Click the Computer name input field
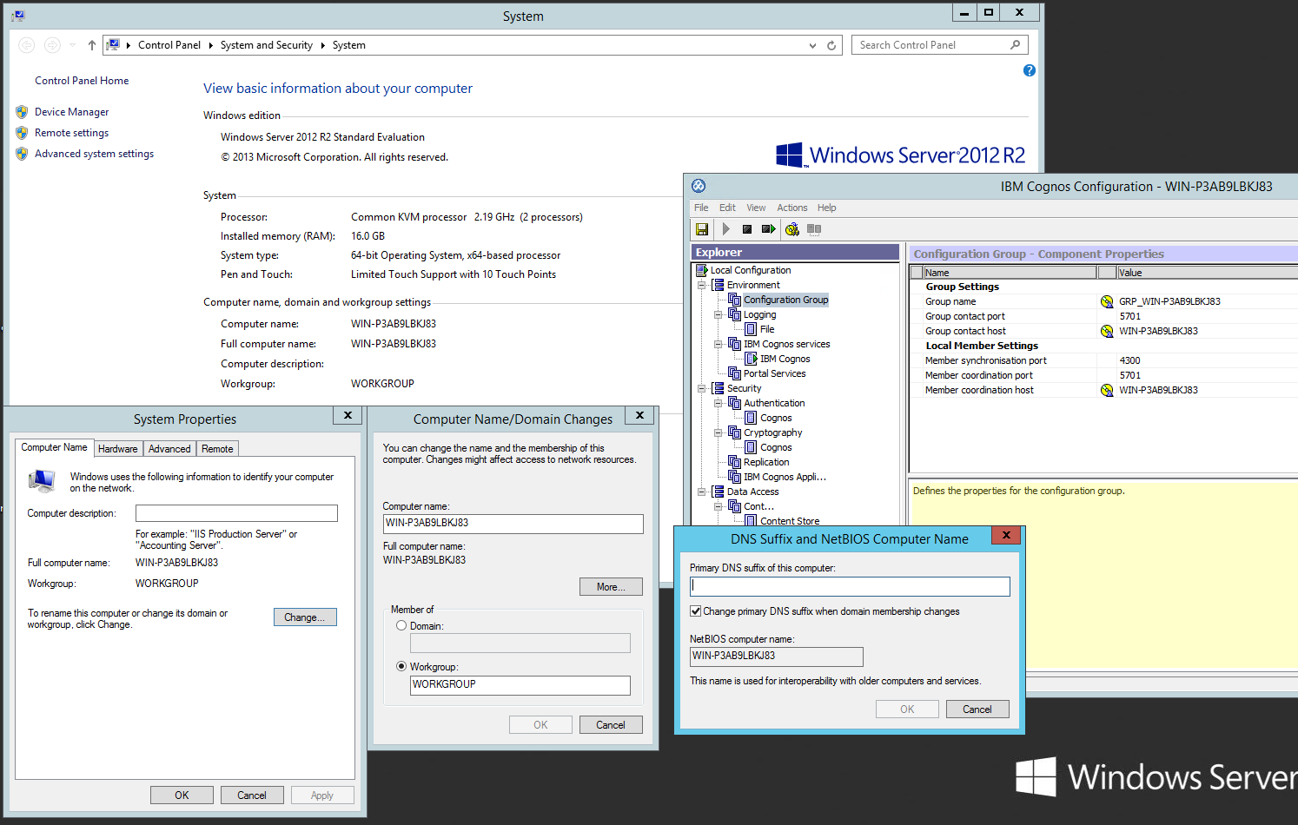1298x825 pixels. [x=513, y=524]
